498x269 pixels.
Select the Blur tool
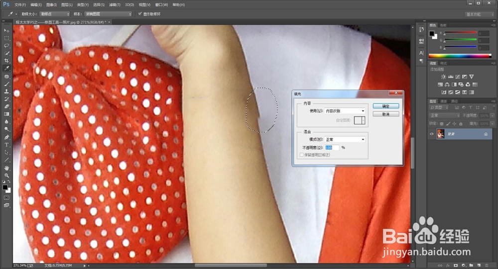point(6,122)
